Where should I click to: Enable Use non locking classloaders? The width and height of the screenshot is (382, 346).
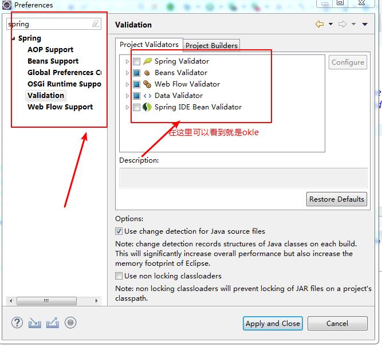[x=119, y=276]
